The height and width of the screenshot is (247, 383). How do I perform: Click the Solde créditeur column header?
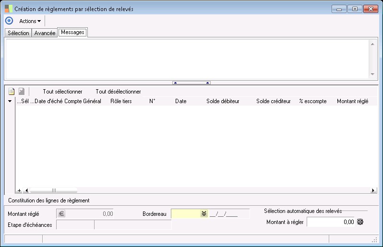[273, 101]
